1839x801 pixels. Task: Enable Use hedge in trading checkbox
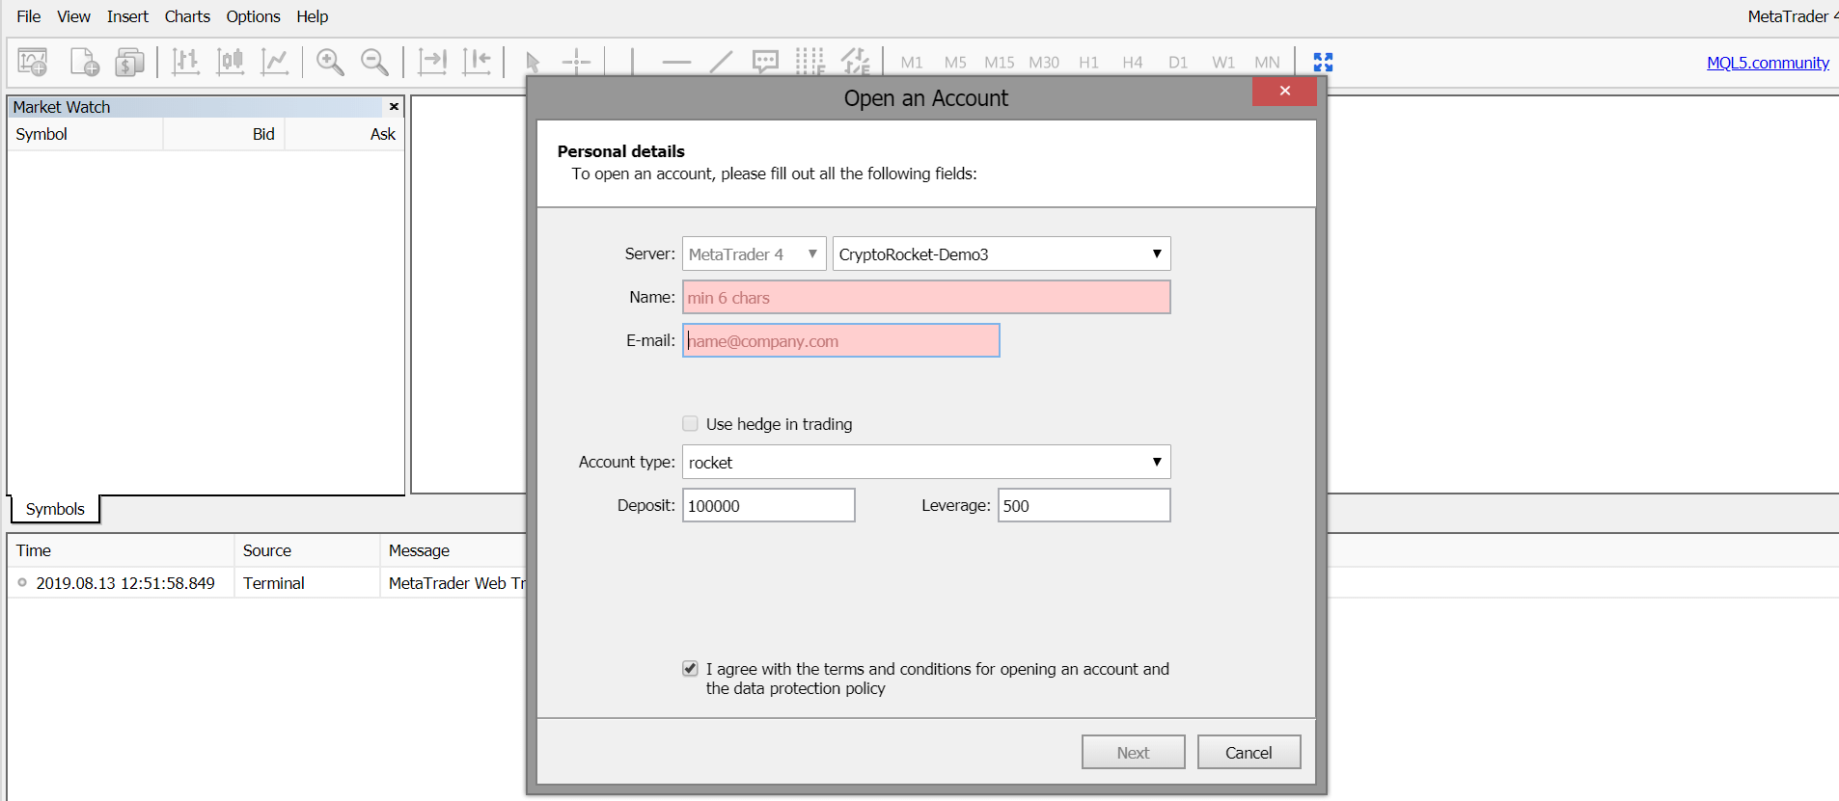(x=690, y=424)
